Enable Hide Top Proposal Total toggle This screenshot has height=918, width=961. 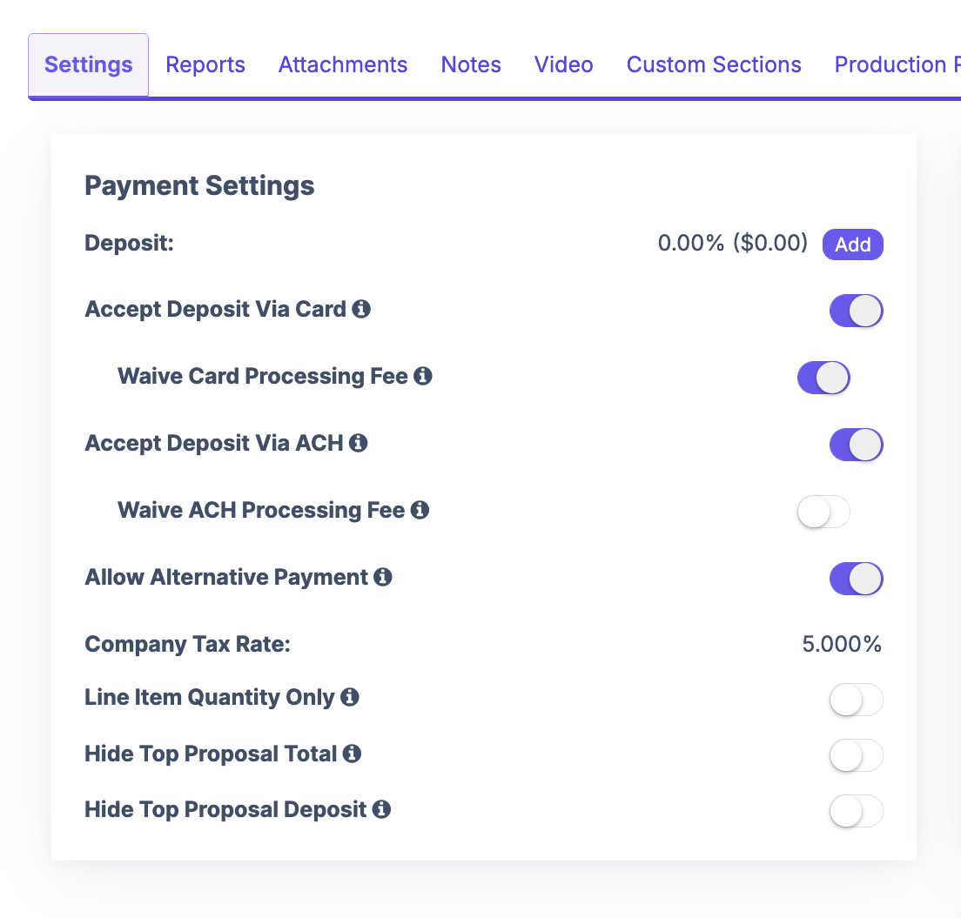[856, 755]
